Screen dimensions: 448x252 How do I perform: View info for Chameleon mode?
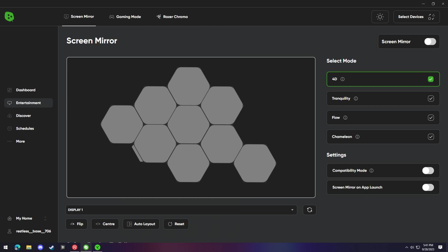[358, 137]
